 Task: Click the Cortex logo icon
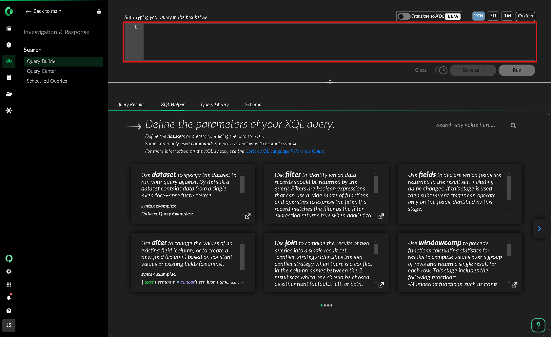[9, 11]
